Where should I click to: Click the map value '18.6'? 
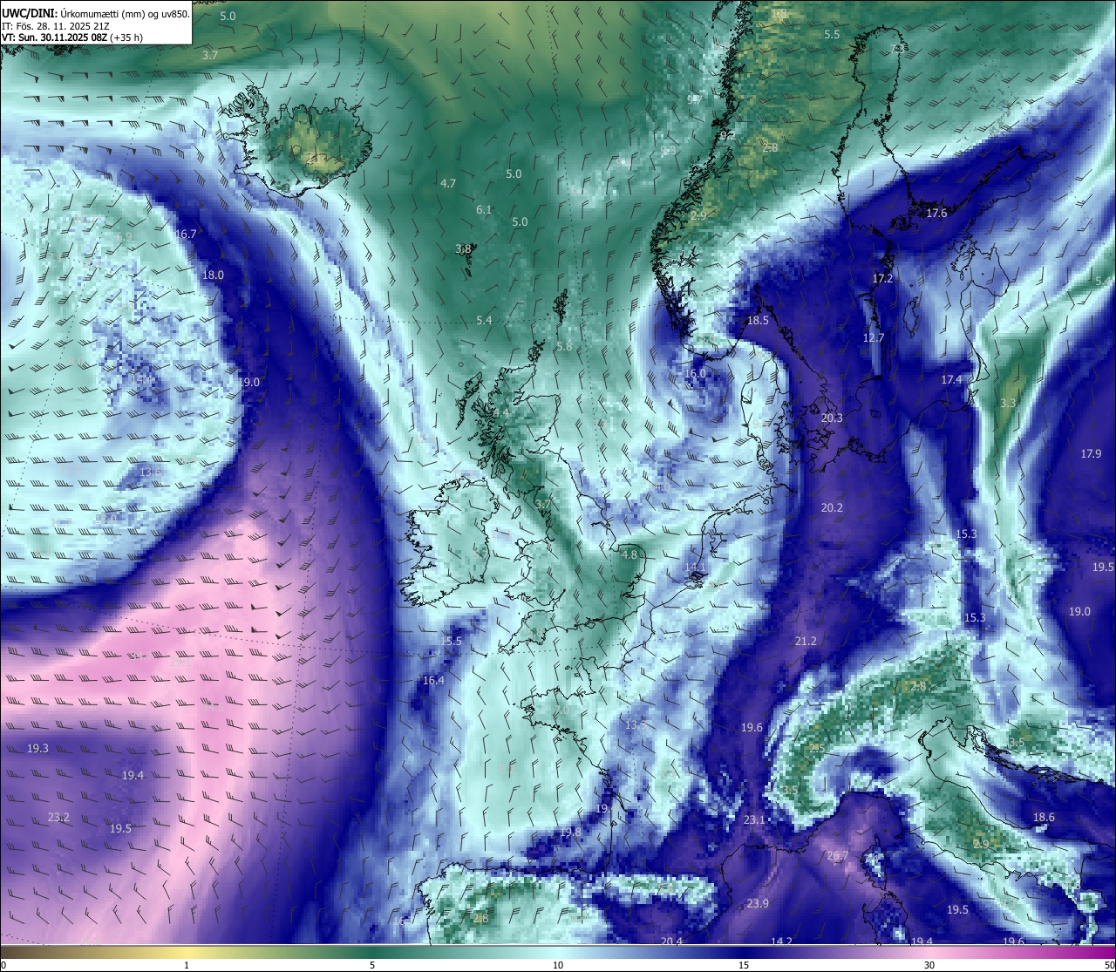click(x=1044, y=817)
